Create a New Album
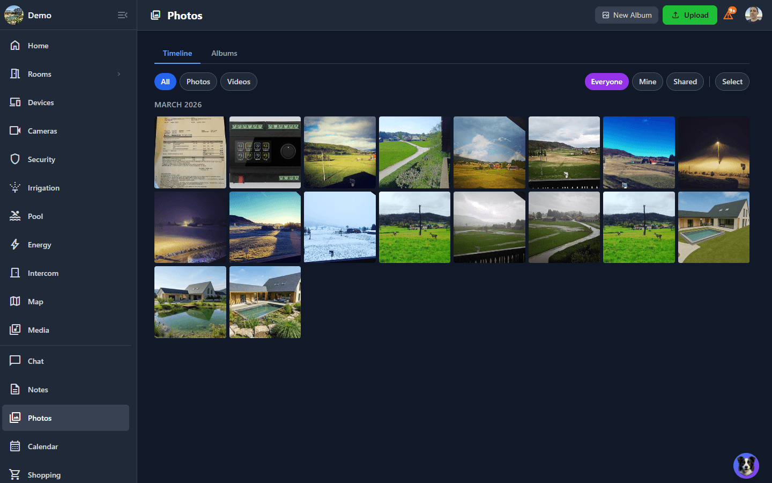 pos(626,14)
